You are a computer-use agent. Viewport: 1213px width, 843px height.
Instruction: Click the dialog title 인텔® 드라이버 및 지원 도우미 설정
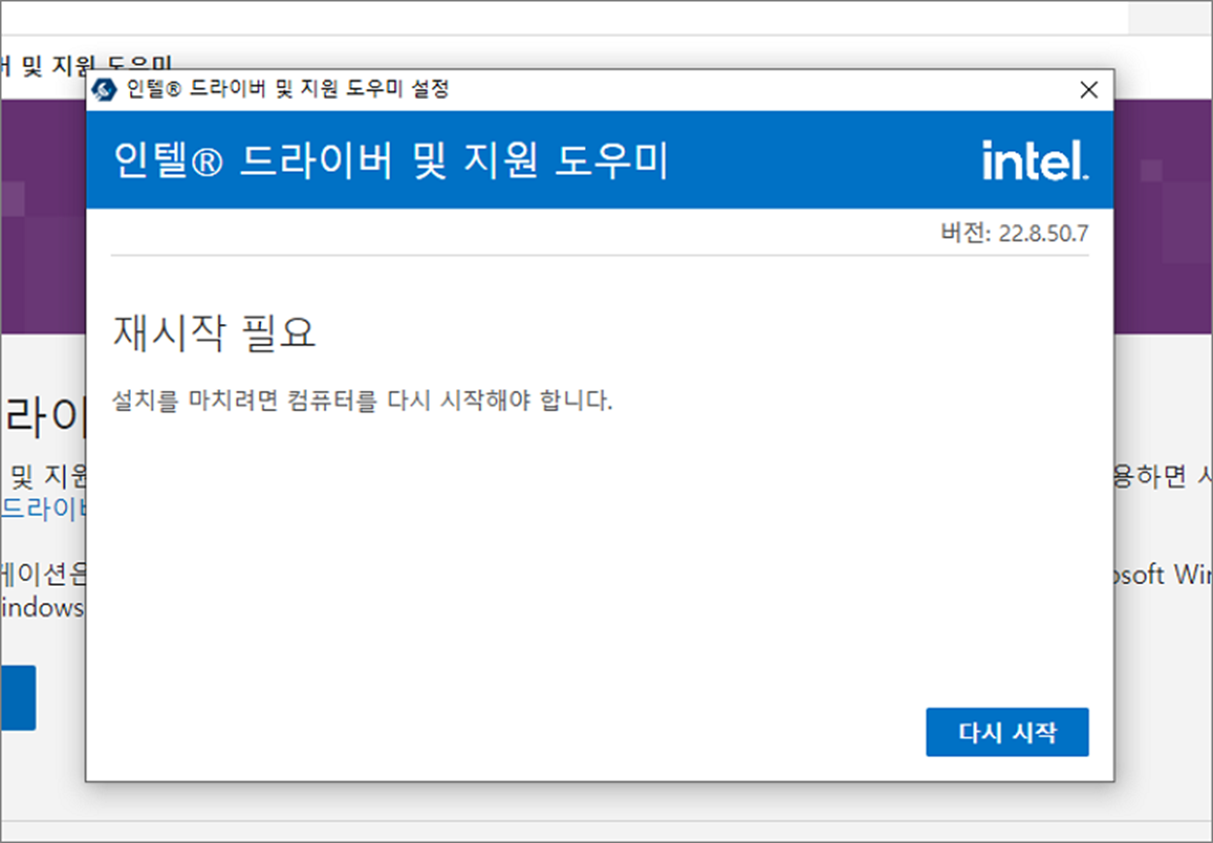[x=287, y=90]
